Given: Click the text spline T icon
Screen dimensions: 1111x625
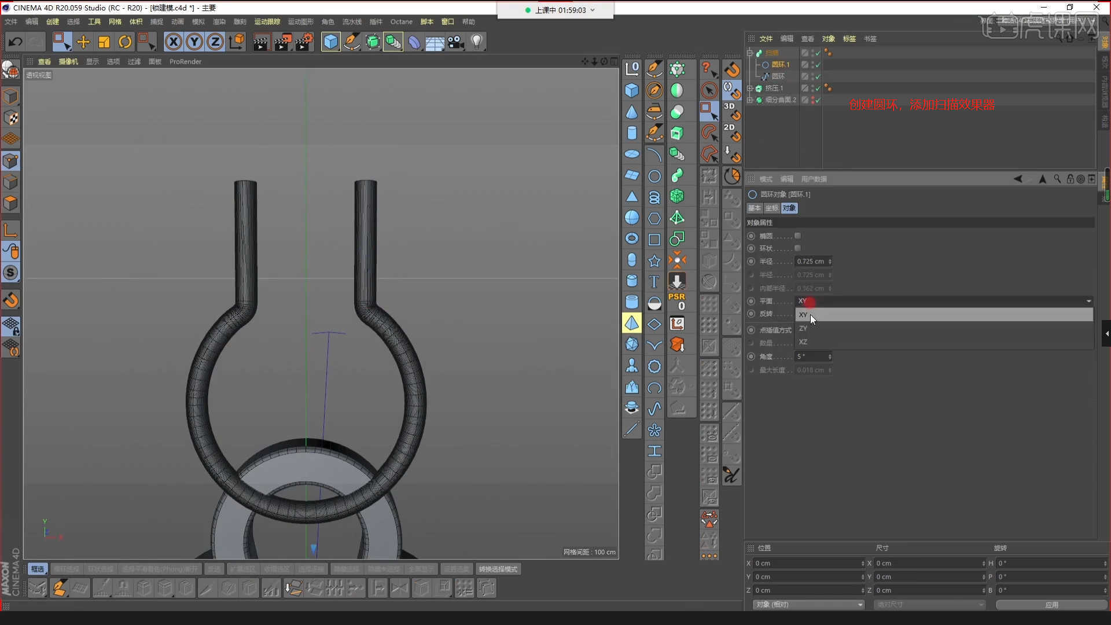Looking at the screenshot, I should coord(654,282).
